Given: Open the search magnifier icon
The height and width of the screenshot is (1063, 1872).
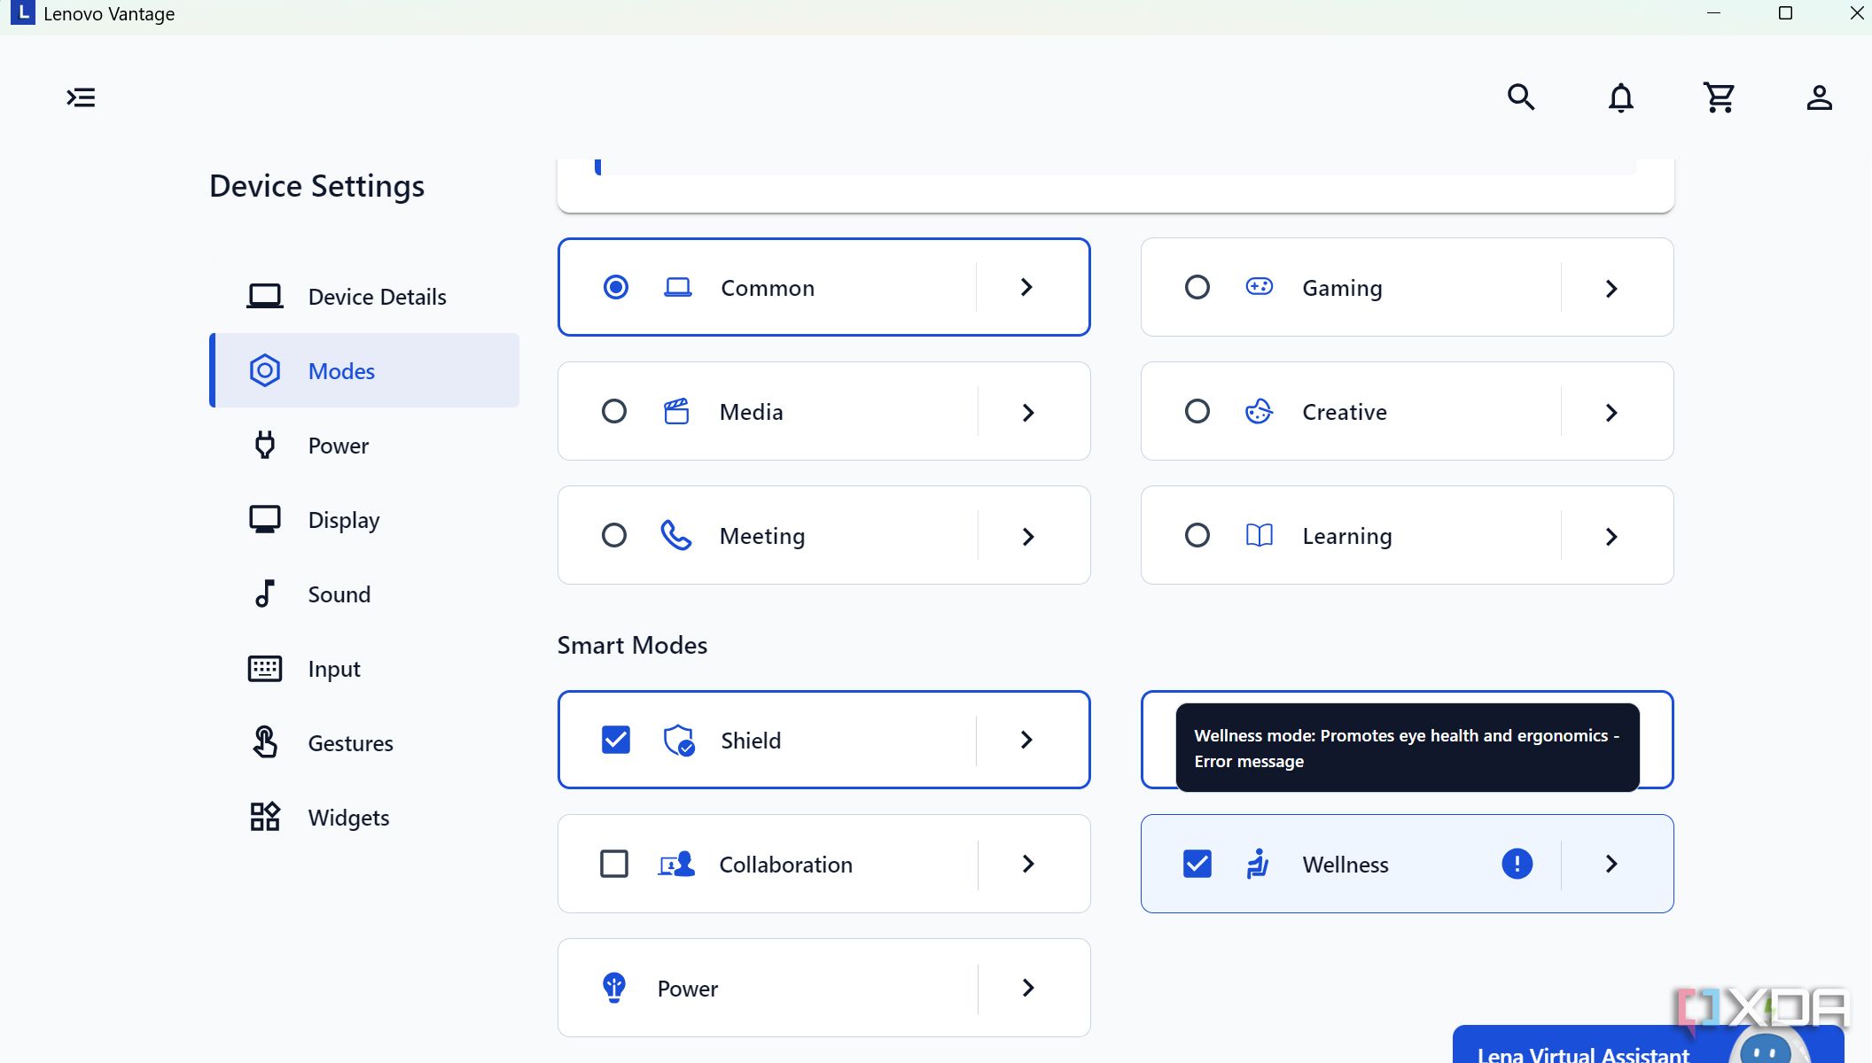Looking at the screenshot, I should coord(1521,97).
